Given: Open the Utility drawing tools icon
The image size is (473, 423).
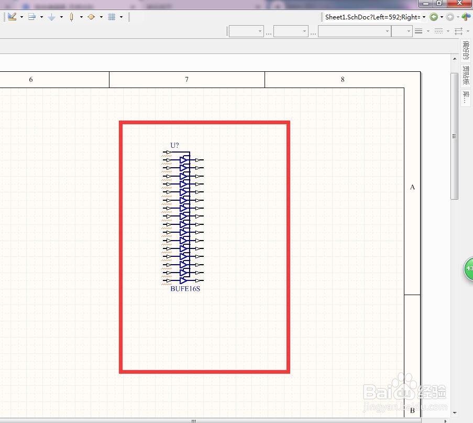Looking at the screenshot, I should coord(12,17).
